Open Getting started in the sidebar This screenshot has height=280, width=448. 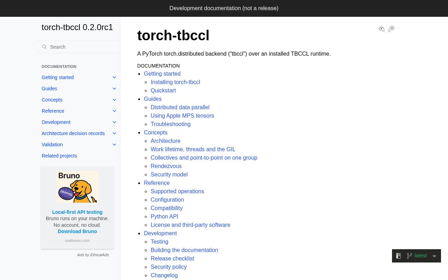(x=58, y=77)
